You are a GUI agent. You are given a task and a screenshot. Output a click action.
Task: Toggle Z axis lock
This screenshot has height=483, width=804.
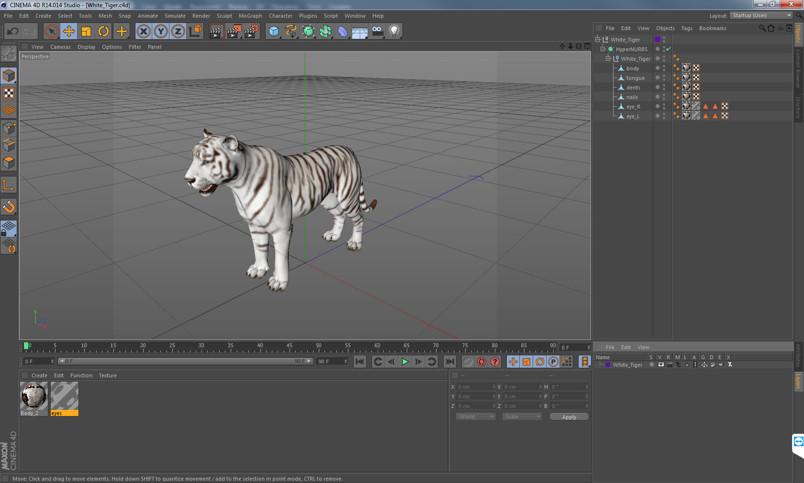178,32
